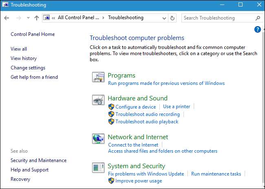Open the Programs category heading
The width and height of the screenshot is (265, 189).
coord(121,76)
